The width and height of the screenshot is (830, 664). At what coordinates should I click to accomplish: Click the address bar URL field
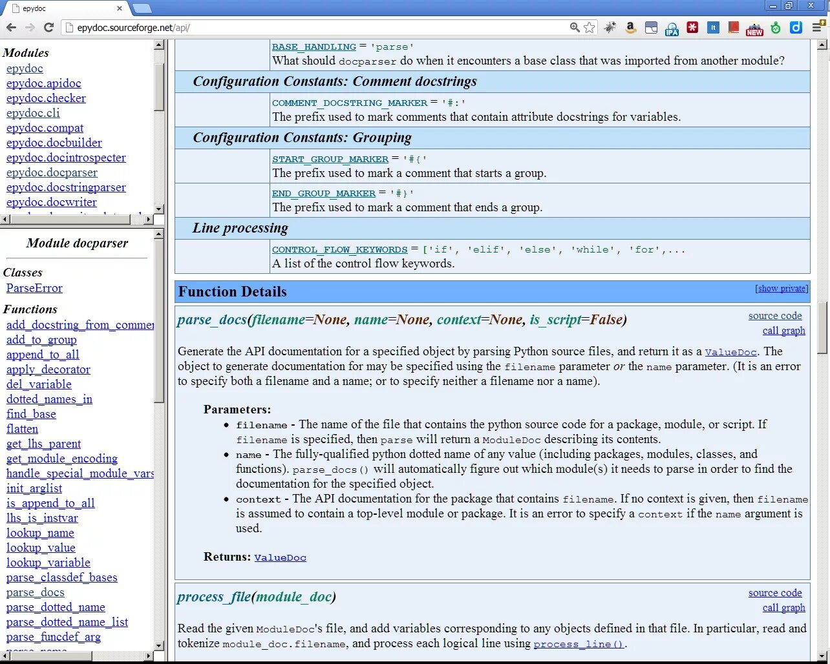coord(320,28)
